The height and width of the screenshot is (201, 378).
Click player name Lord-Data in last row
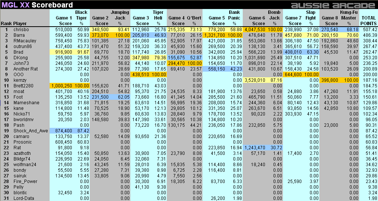[24, 198]
